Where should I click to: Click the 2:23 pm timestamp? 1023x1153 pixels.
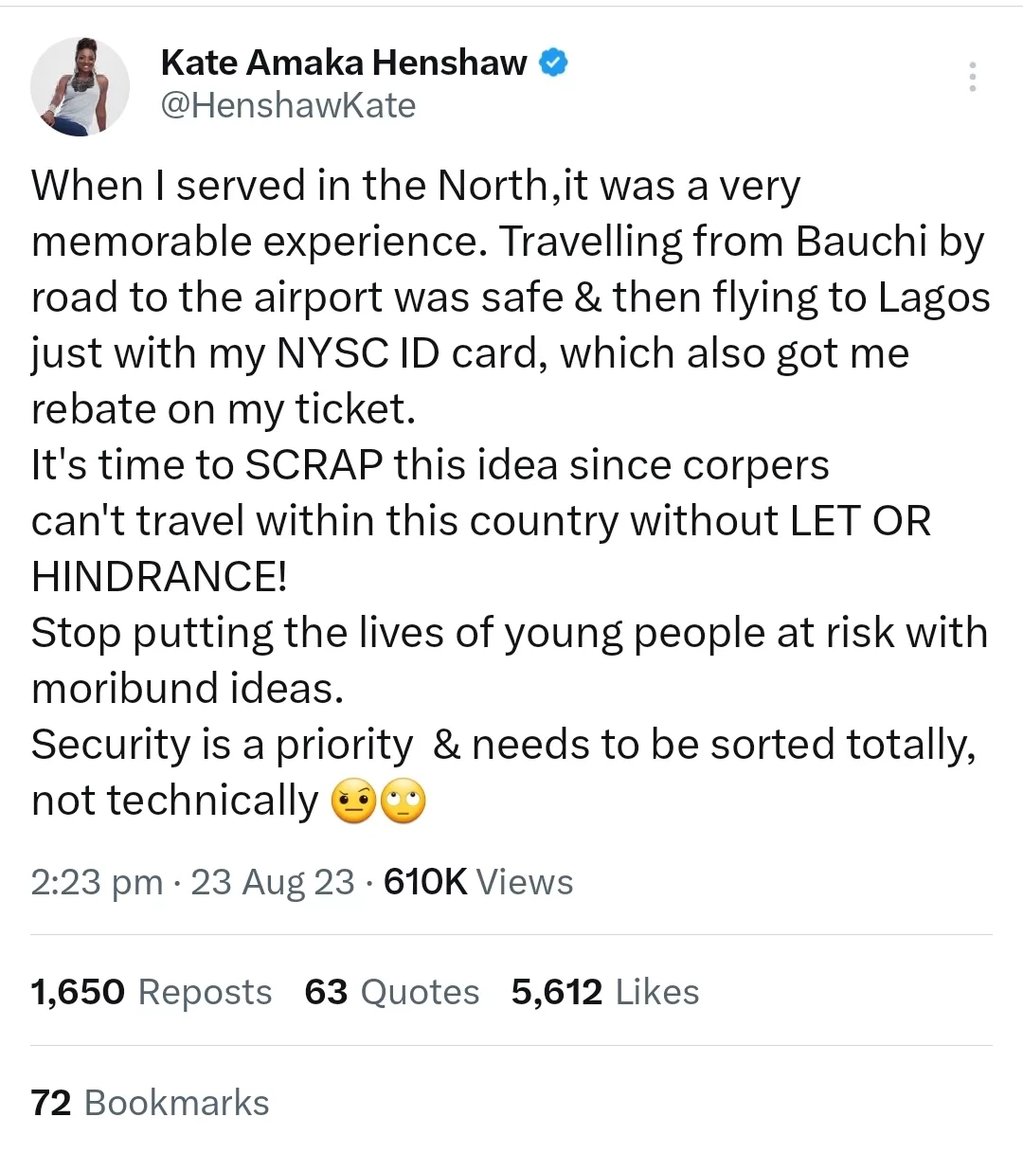[97, 882]
